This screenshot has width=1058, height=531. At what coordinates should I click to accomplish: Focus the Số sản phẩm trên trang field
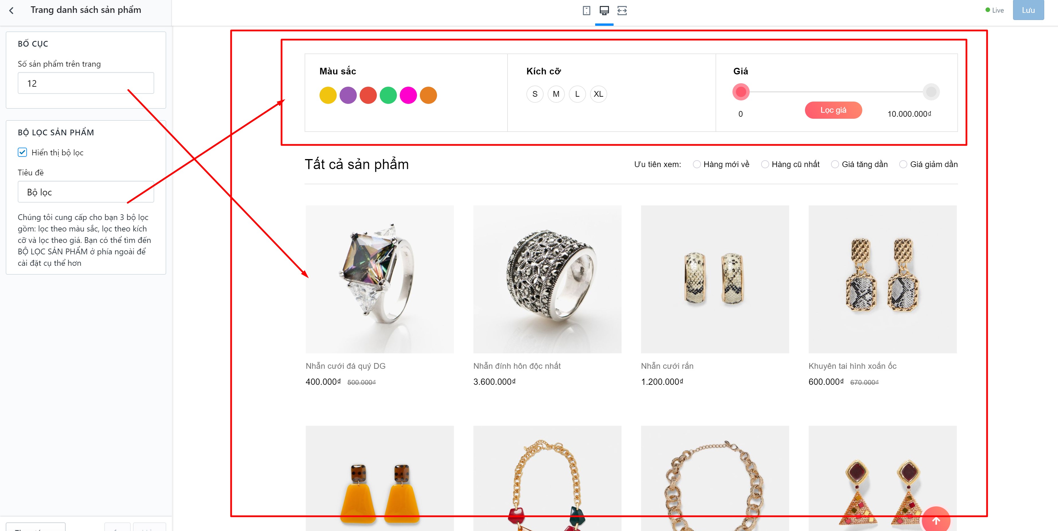click(x=86, y=83)
